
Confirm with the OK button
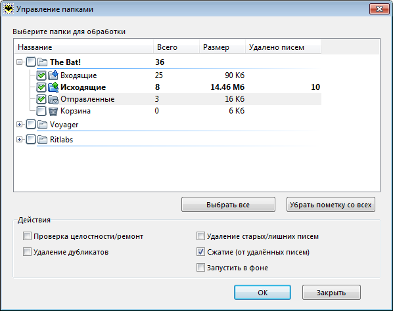(262, 292)
